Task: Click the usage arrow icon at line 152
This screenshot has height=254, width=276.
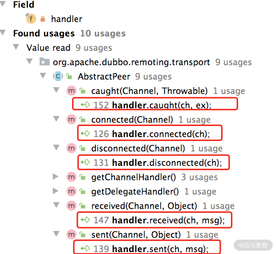Action: coord(85,105)
